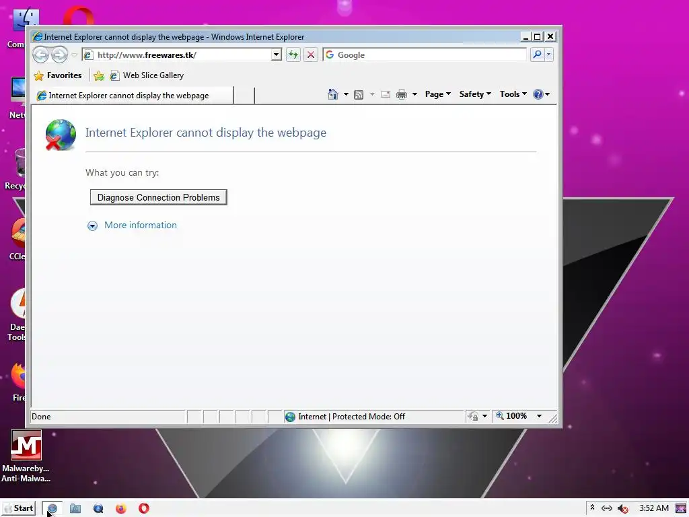Click the zoom magnifier icon in status bar
The height and width of the screenshot is (517, 689).
tap(500, 415)
